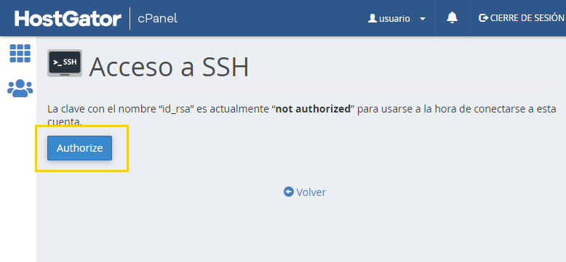Click the logout arrow icon
Screen dimensions: 566x262
click(x=483, y=18)
